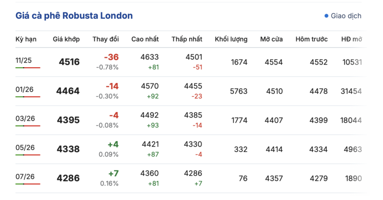Click the Khối lượng column header
The image size is (383, 200).
[231, 39]
